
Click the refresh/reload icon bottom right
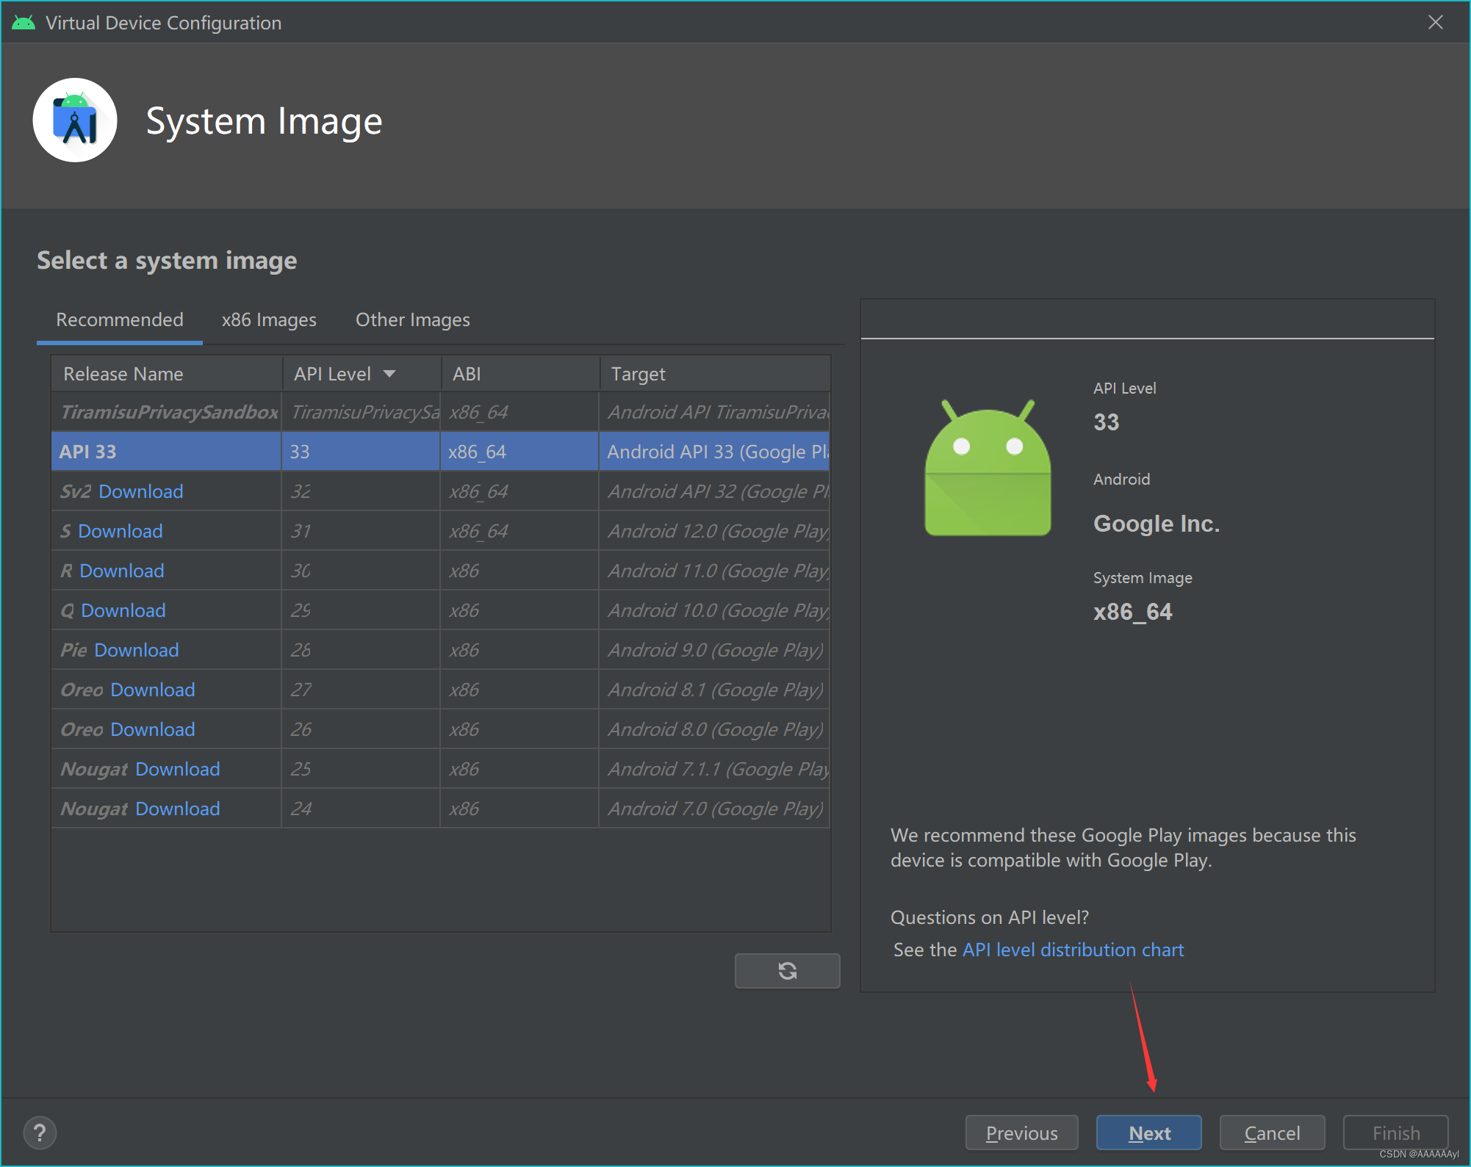tap(787, 970)
